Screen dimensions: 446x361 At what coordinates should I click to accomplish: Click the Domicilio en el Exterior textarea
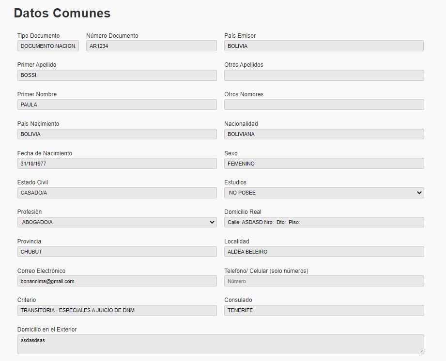(x=220, y=344)
